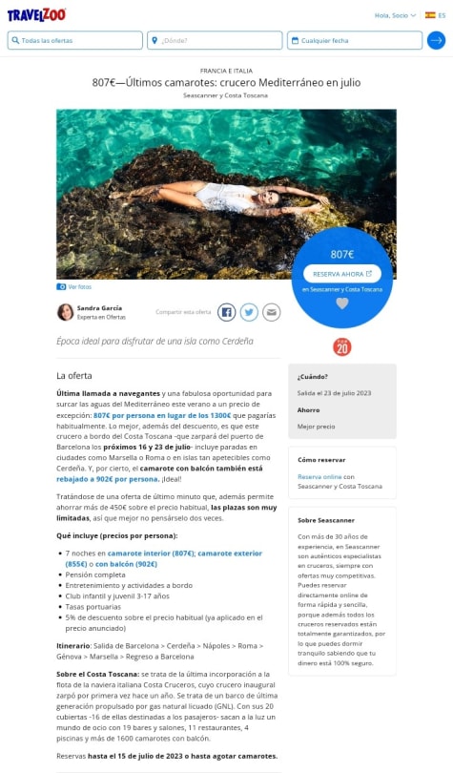Click the ¿Dónde? location field
Screen dimensions: 453x773
[215, 40]
